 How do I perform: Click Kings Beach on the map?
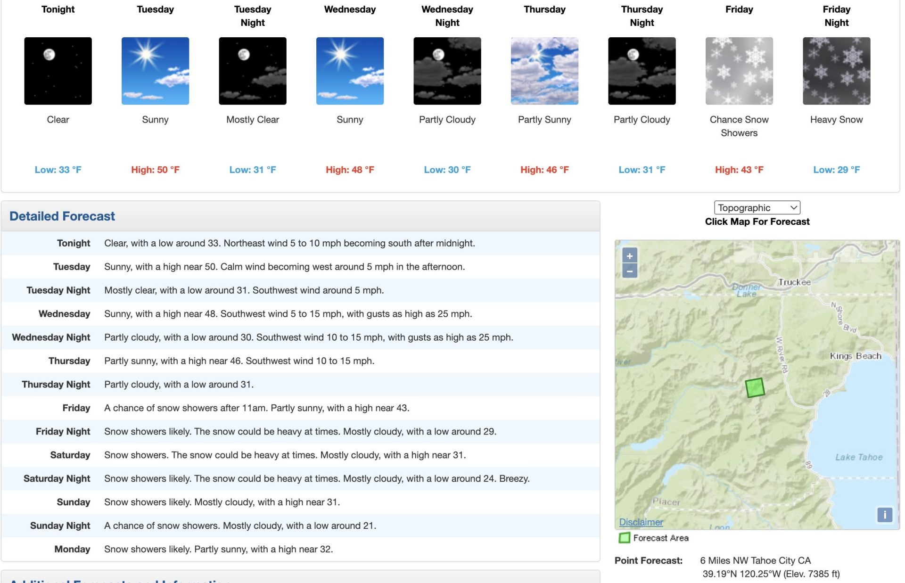tap(856, 356)
